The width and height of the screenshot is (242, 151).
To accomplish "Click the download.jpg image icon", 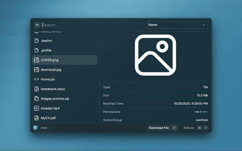I will click(x=37, y=69).
